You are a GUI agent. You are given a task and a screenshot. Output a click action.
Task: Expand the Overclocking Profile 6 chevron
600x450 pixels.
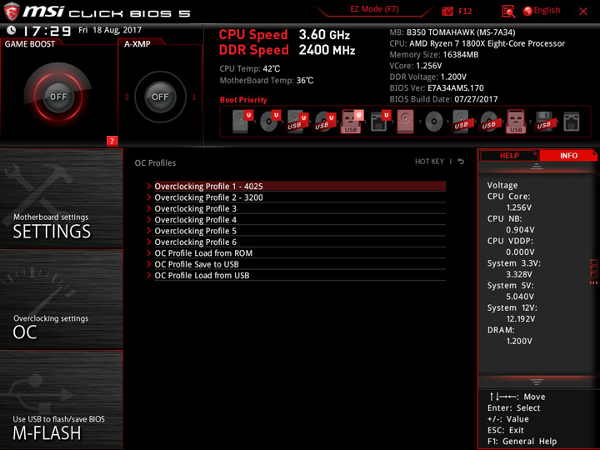[x=149, y=242]
